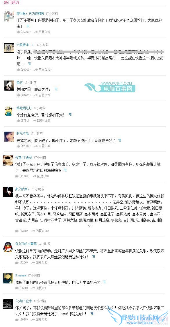
Task: Click reply arrow with 回复(38)
Action: coord(41,176)
